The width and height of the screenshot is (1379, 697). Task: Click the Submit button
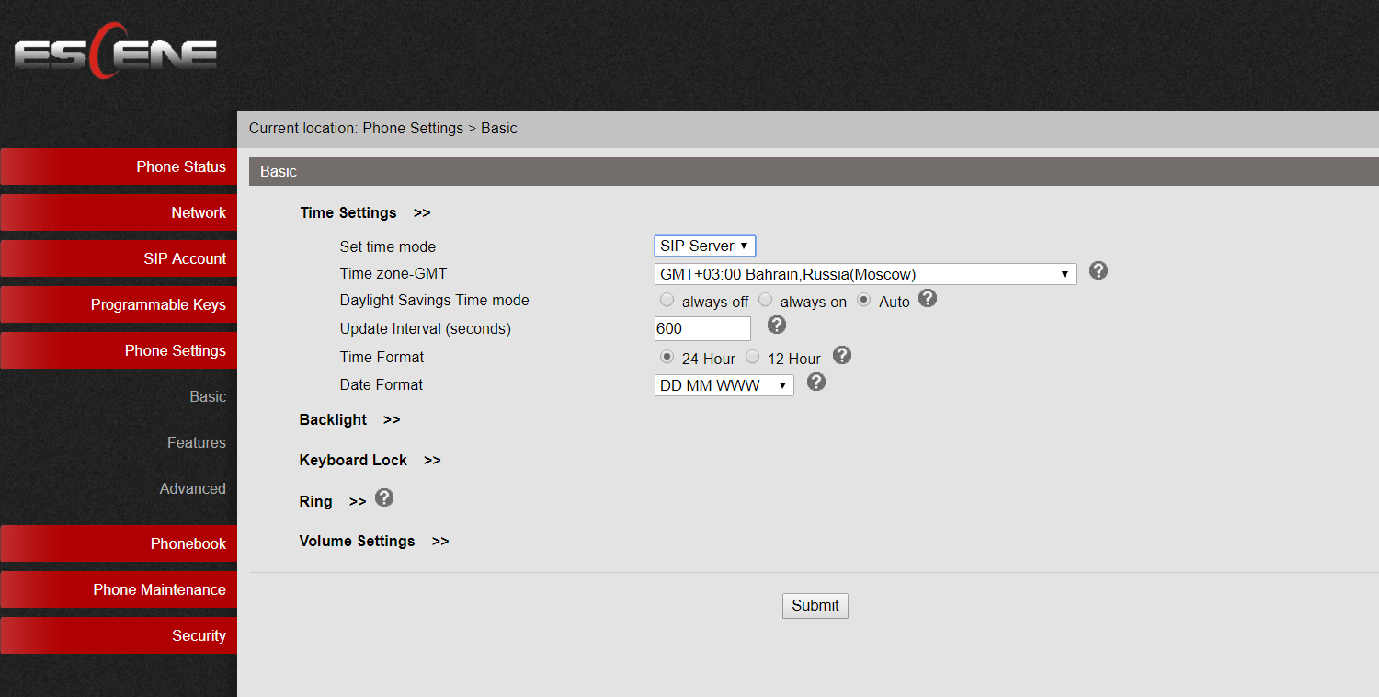(815, 605)
